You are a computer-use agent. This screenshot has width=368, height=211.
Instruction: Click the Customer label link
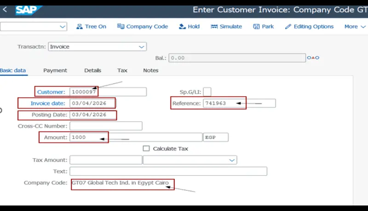point(51,92)
